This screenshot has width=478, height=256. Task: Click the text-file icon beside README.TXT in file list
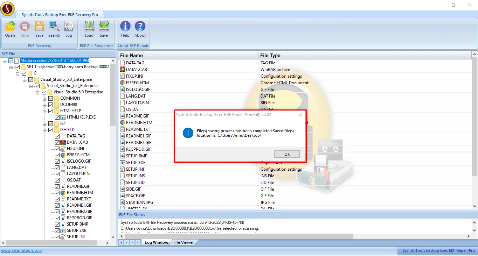pos(123,129)
